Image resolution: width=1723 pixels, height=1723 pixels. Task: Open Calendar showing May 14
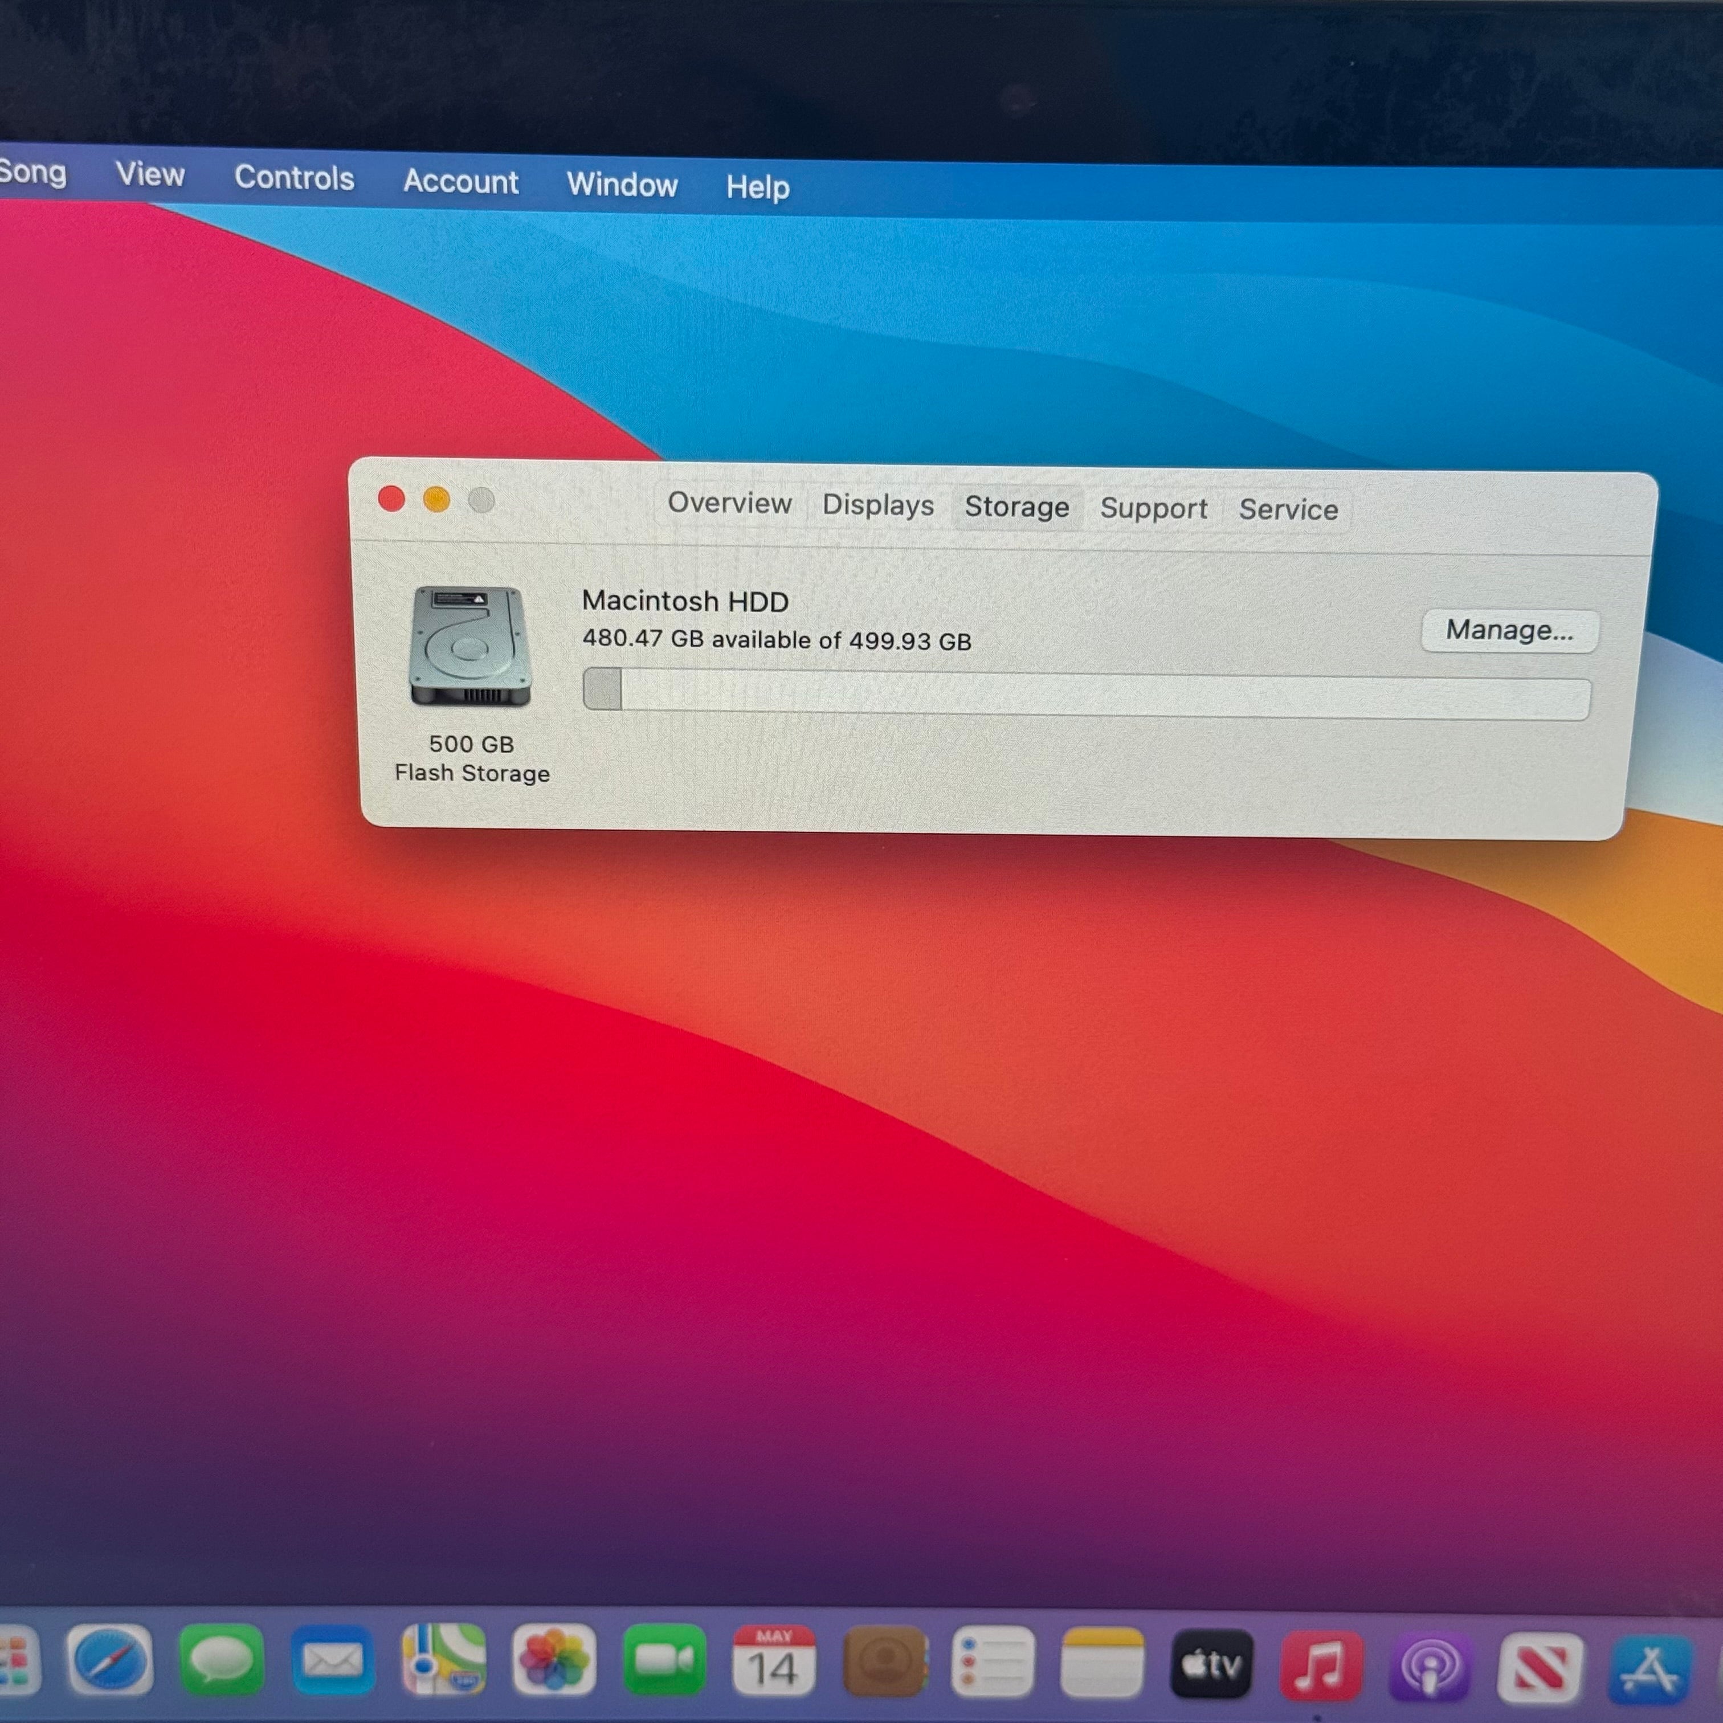click(x=773, y=1660)
